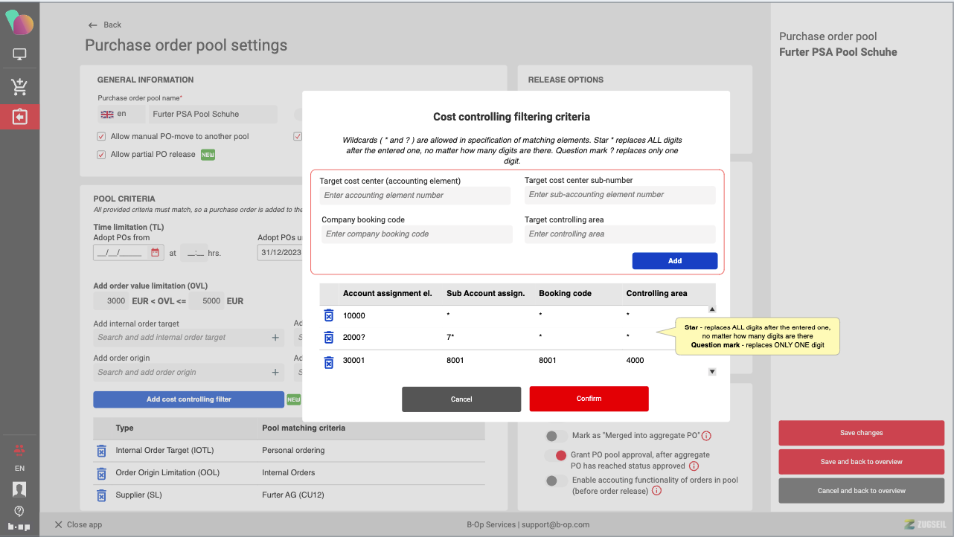Toggle Allow manual PO-move to another pool

point(101,137)
